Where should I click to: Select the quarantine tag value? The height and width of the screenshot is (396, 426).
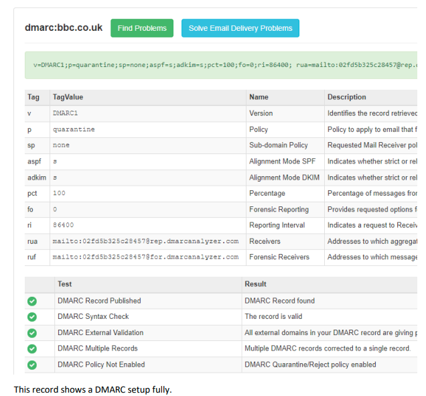click(x=74, y=129)
